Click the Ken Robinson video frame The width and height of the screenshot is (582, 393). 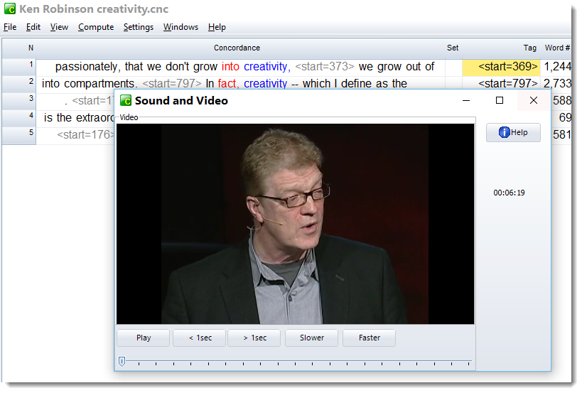click(295, 224)
